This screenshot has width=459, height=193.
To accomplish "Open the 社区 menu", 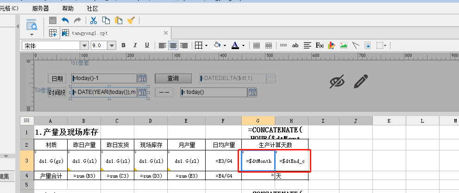I will [93, 8].
